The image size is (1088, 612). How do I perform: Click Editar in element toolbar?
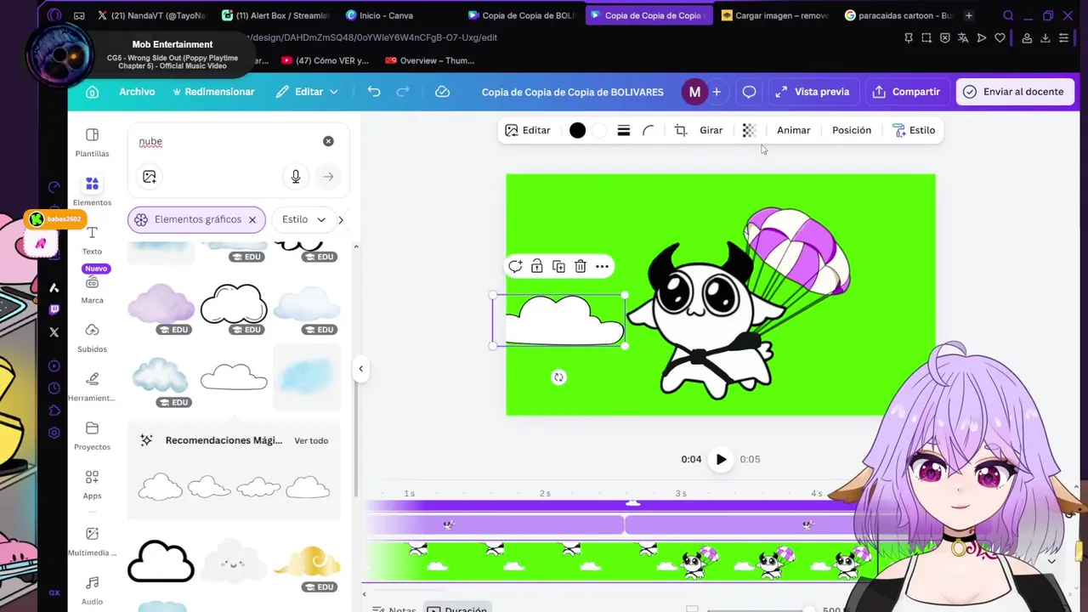(527, 130)
